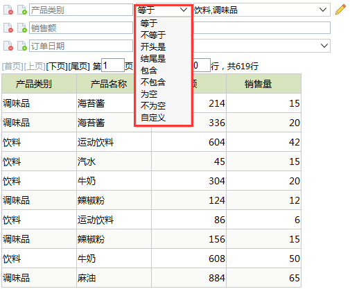Select 开头是 operator option
The height and width of the screenshot is (289, 350).
153,46
